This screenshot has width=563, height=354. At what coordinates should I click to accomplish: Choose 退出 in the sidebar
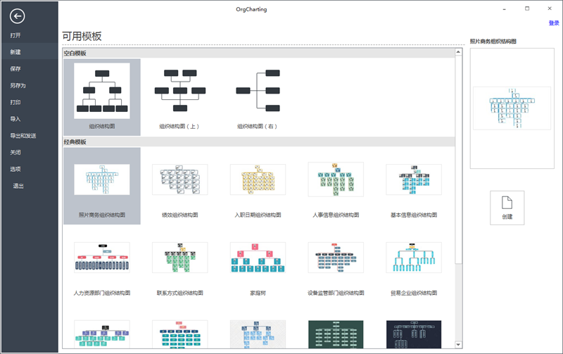click(18, 186)
